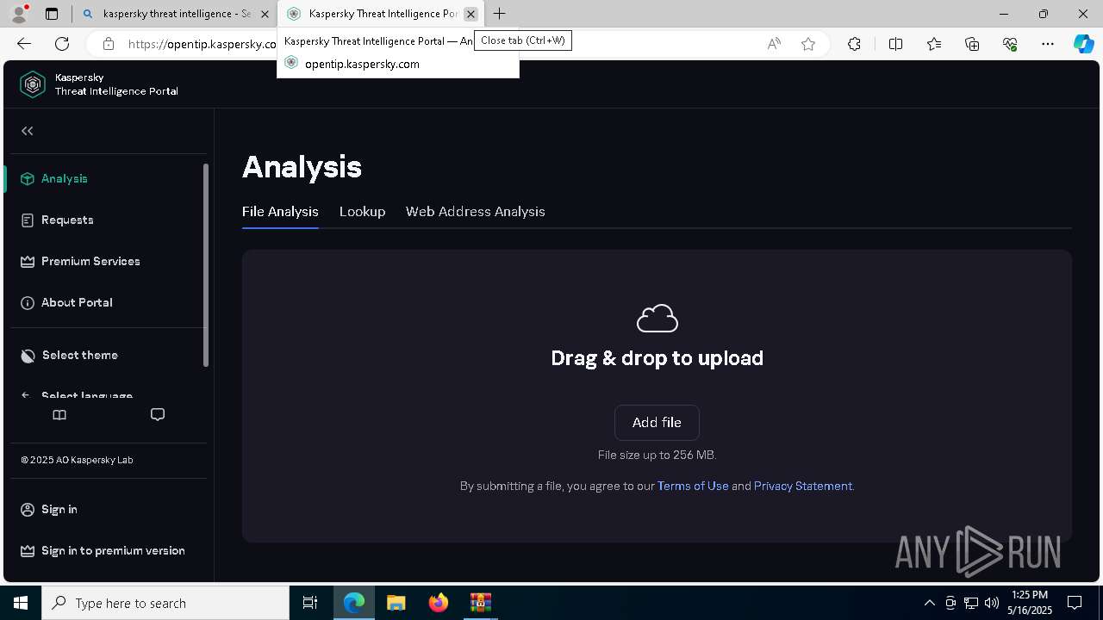Click the browser profile icon
This screenshot has height=620, width=1103.
(18, 14)
